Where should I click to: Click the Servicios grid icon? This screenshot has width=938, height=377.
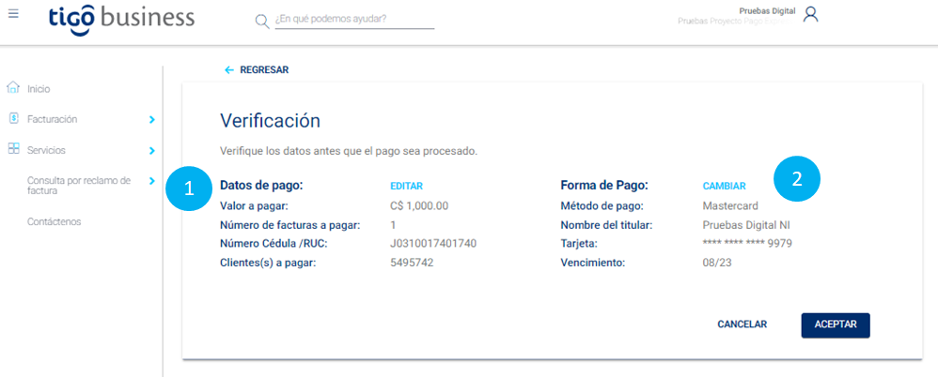click(13, 149)
